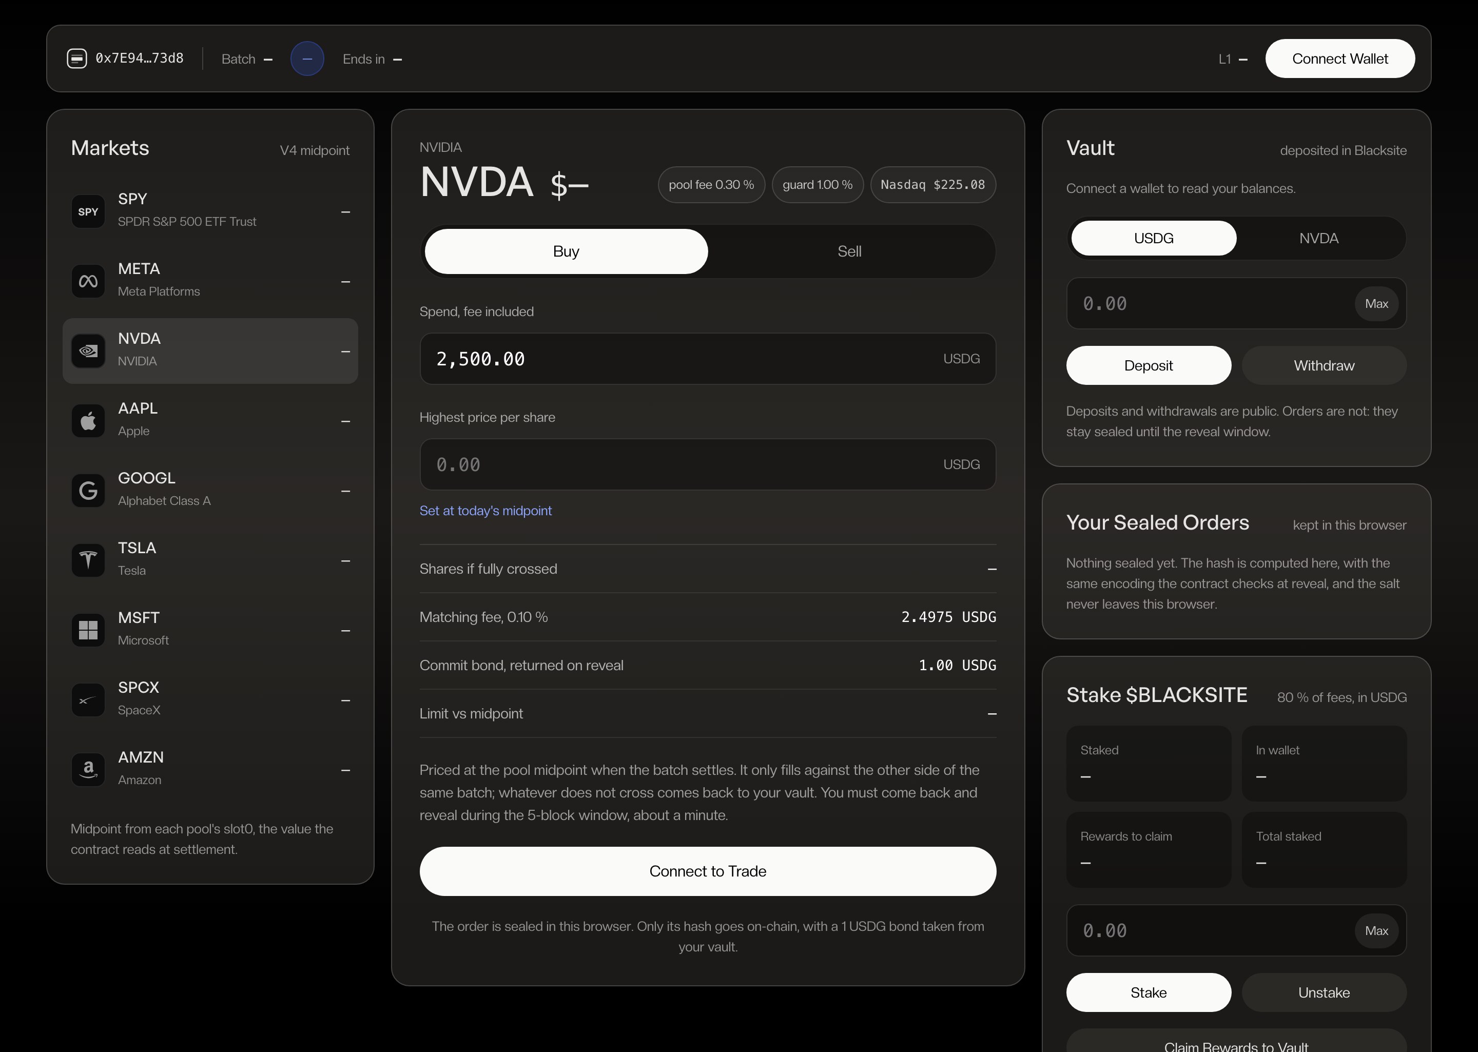Image resolution: width=1478 pixels, height=1052 pixels.
Task: Select NVDA in the Vault token toggle
Action: [1319, 239]
